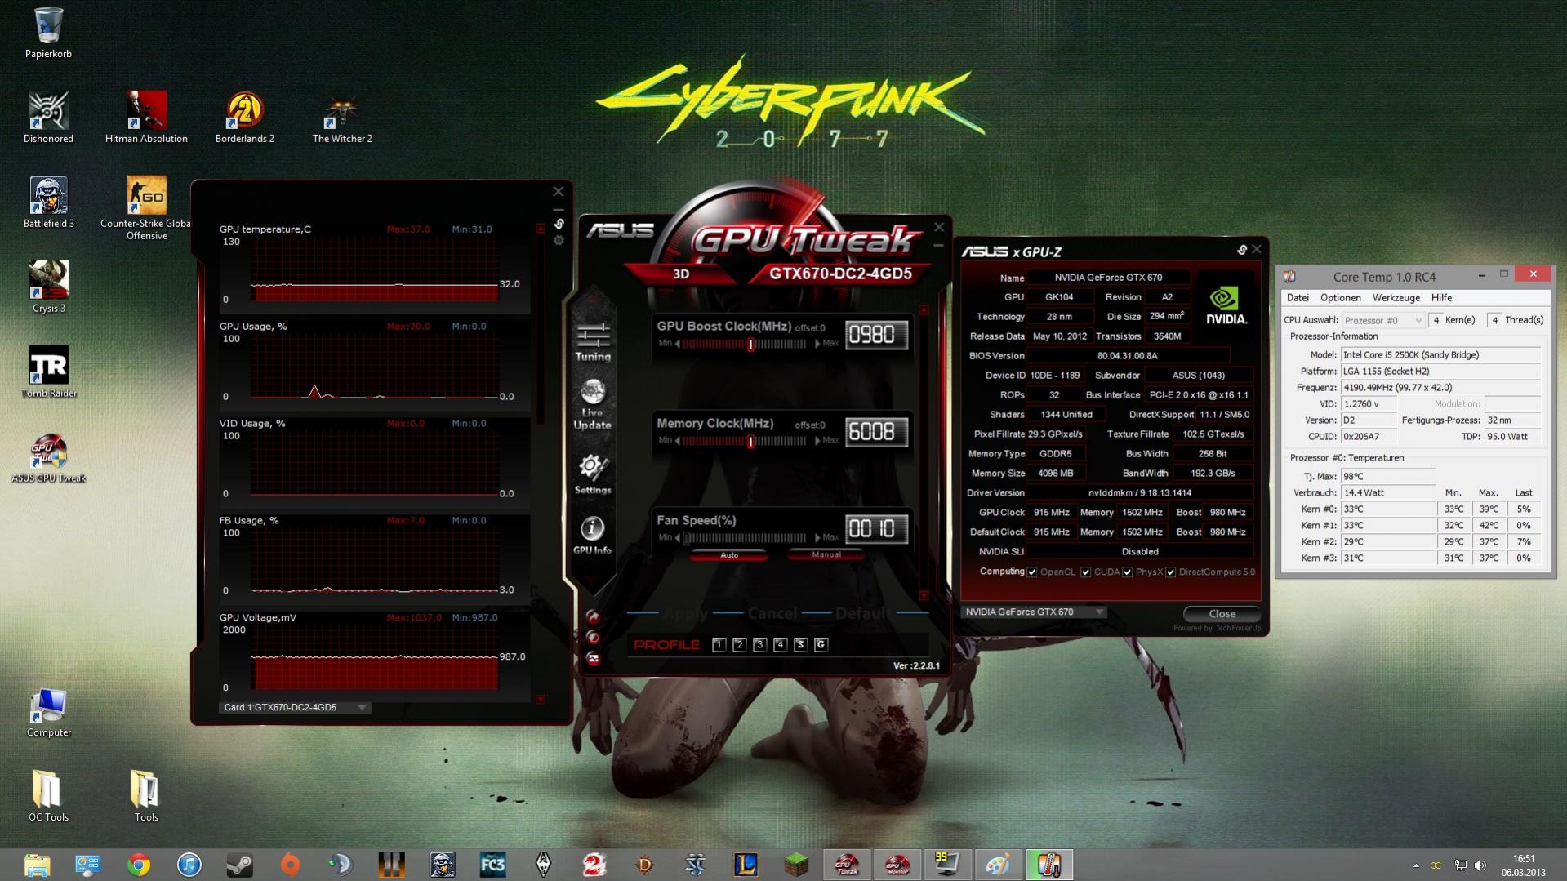1567x881 pixels.
Task: Switch to 3D tab in GPU Tweak
Action: [681, 274]
